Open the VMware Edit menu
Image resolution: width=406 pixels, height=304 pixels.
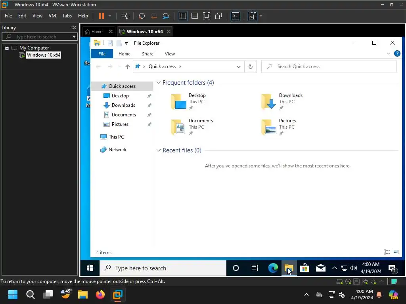(x=22, y=16)
